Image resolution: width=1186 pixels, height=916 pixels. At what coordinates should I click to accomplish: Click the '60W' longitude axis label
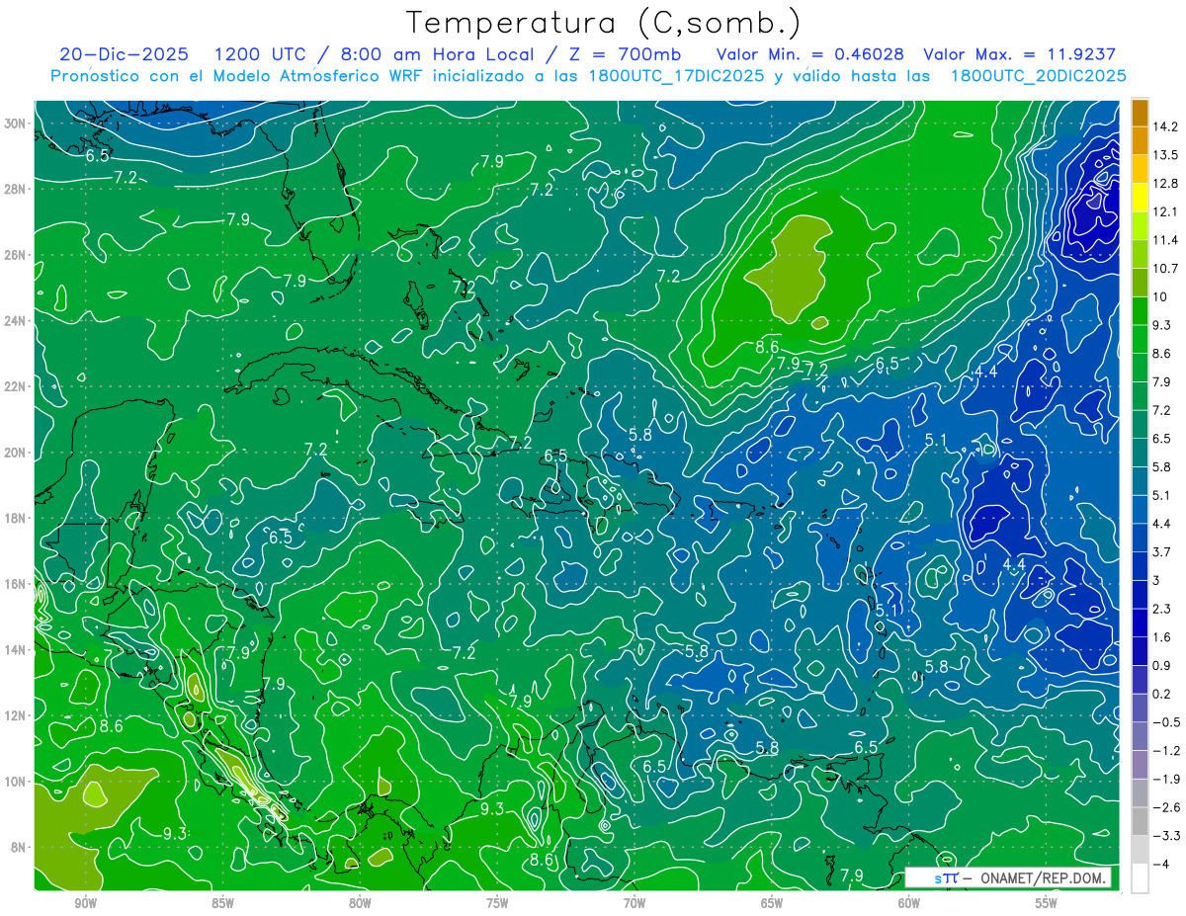(x=909, y=903)
